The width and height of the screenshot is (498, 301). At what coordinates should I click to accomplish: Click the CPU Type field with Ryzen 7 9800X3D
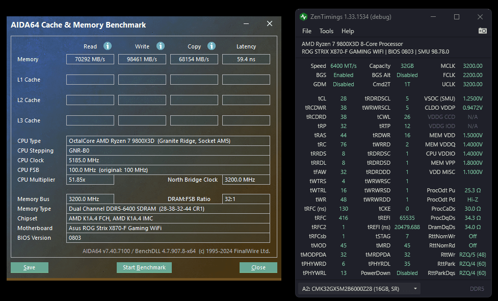pos(168,141)
